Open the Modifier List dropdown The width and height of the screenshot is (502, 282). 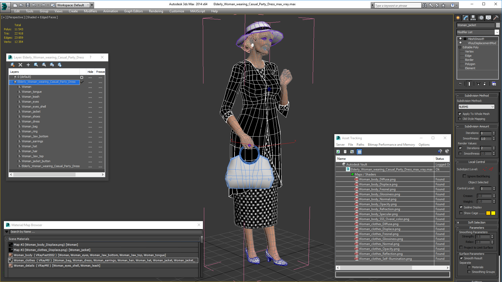pyautogui.click(x=478, y=32)
